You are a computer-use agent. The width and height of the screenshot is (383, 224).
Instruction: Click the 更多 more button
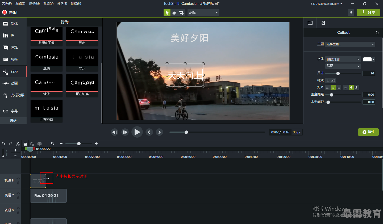(13, 120)
